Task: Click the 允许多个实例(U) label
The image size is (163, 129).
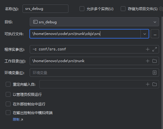Action: 100,9
